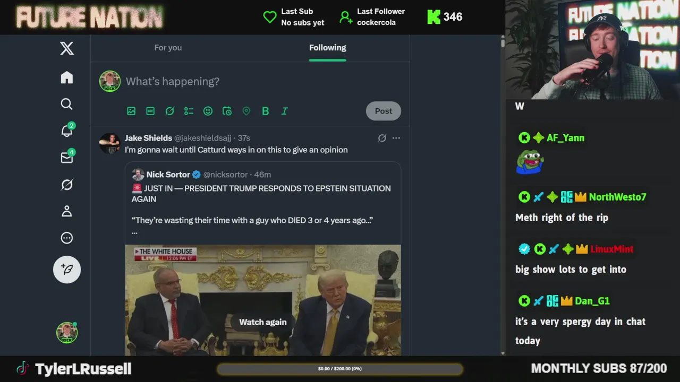
Task: Open the X logo home link
Action: [67, 49]
